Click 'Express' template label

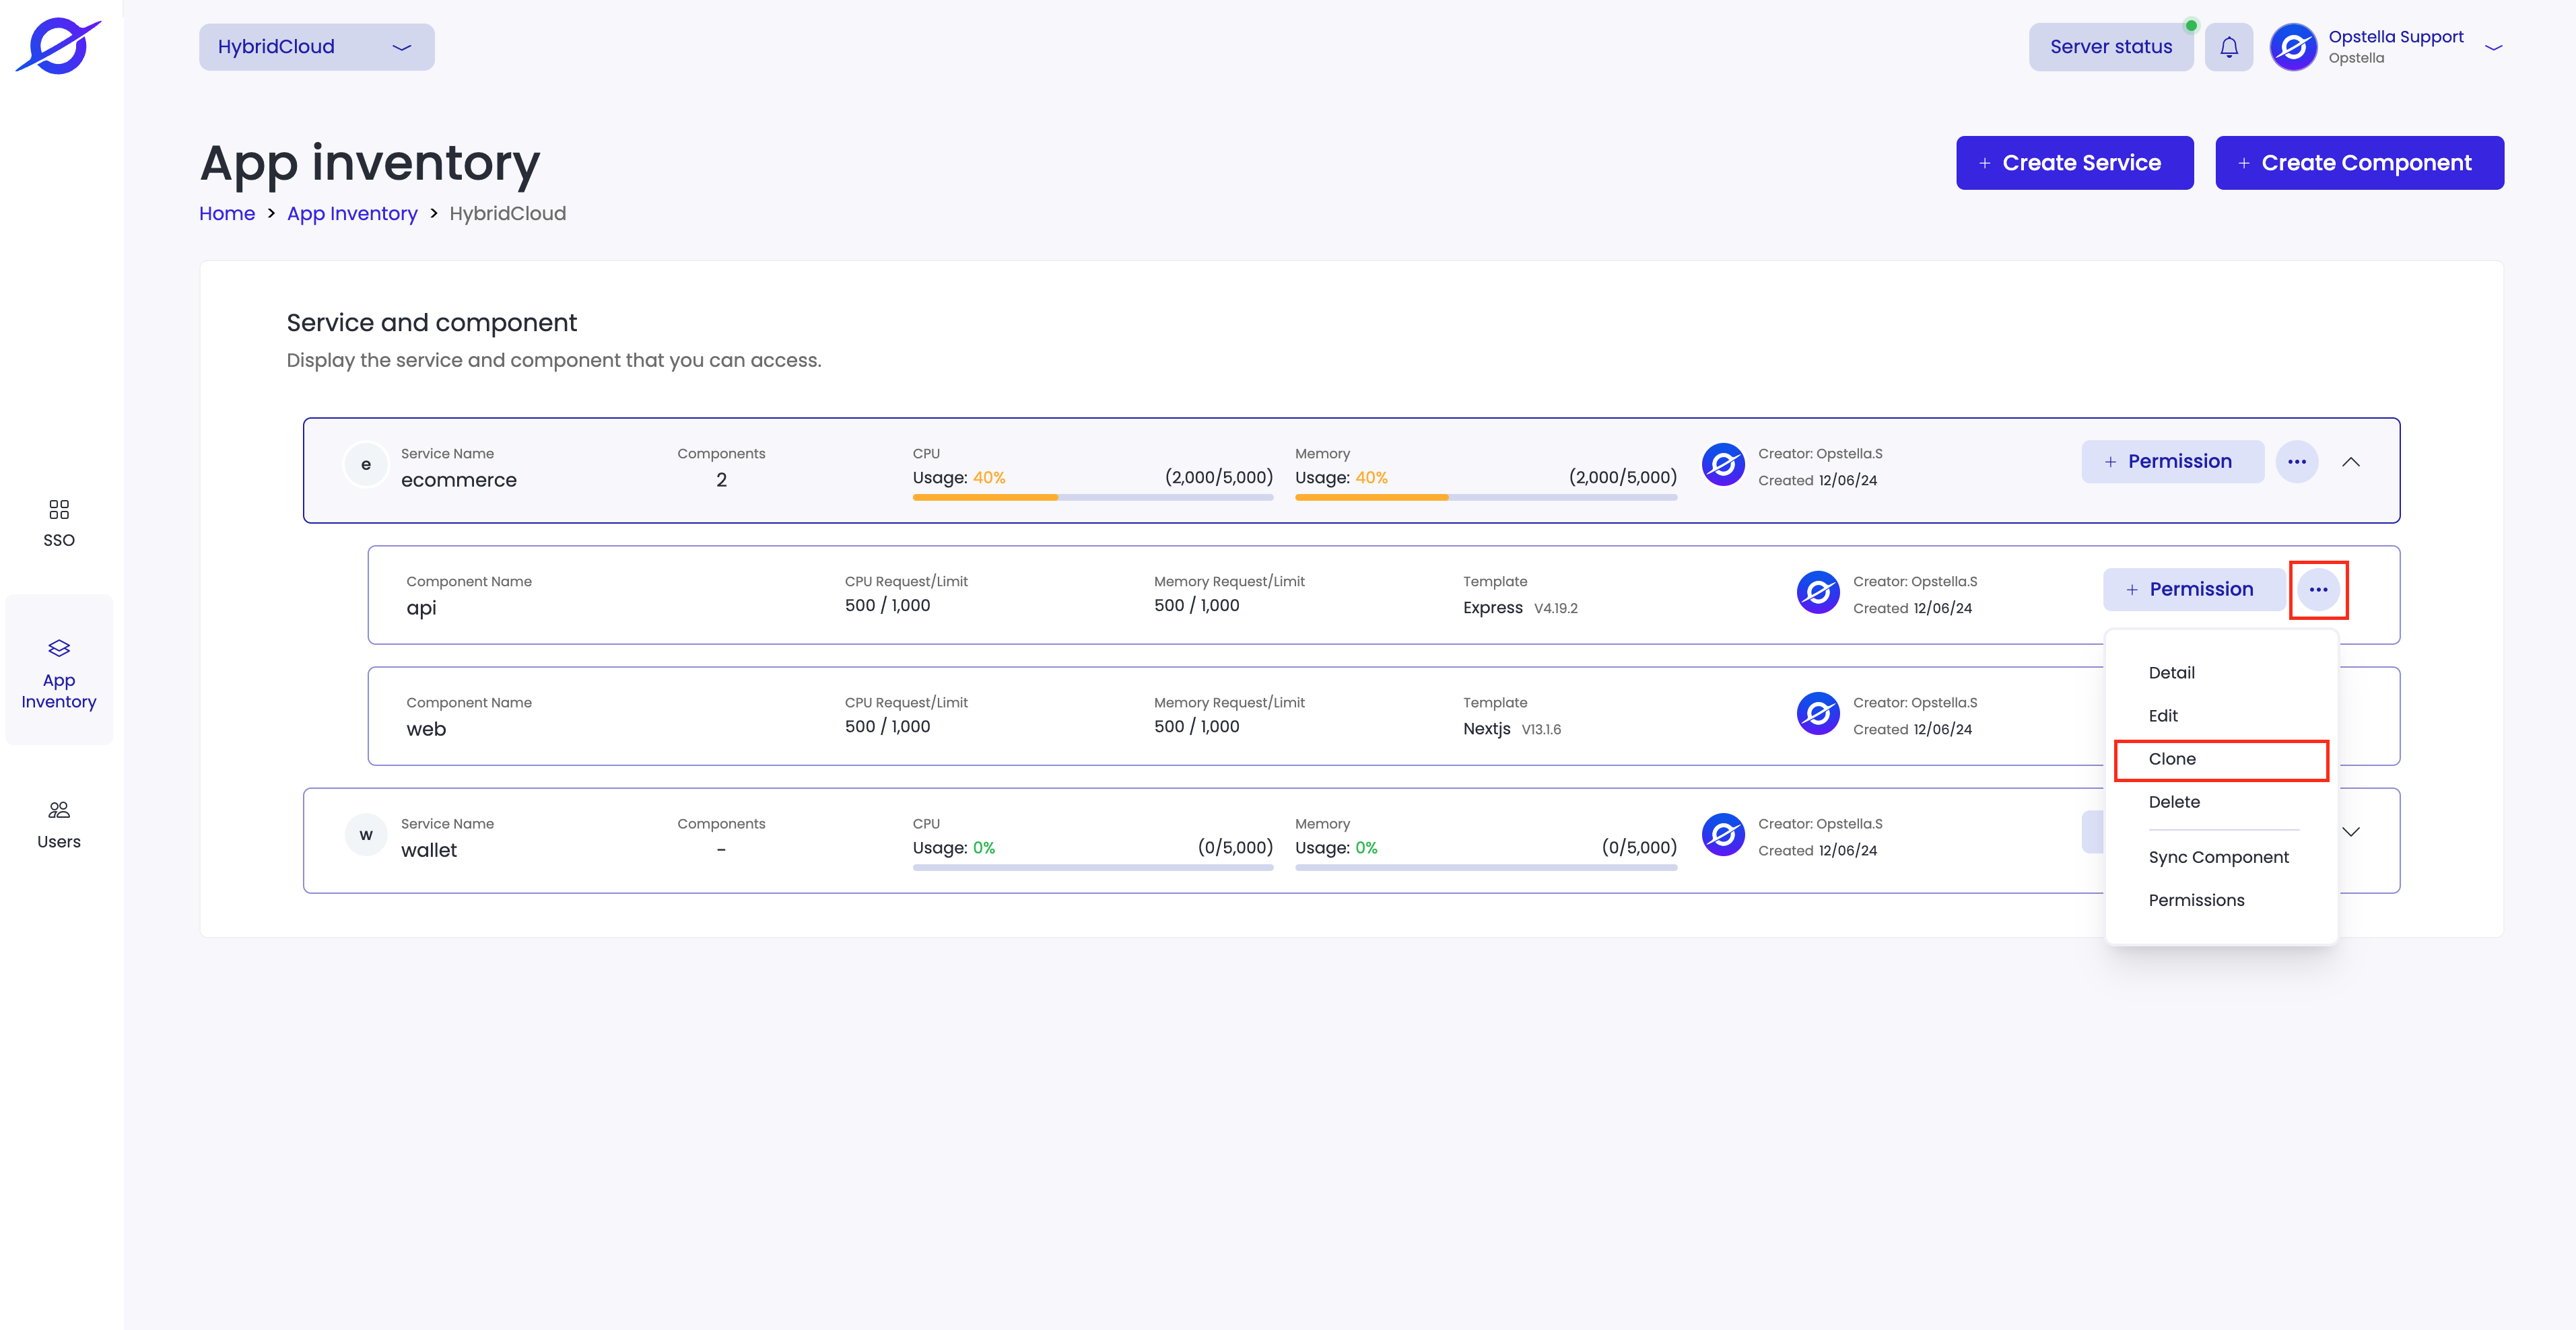coord(1493,608)
